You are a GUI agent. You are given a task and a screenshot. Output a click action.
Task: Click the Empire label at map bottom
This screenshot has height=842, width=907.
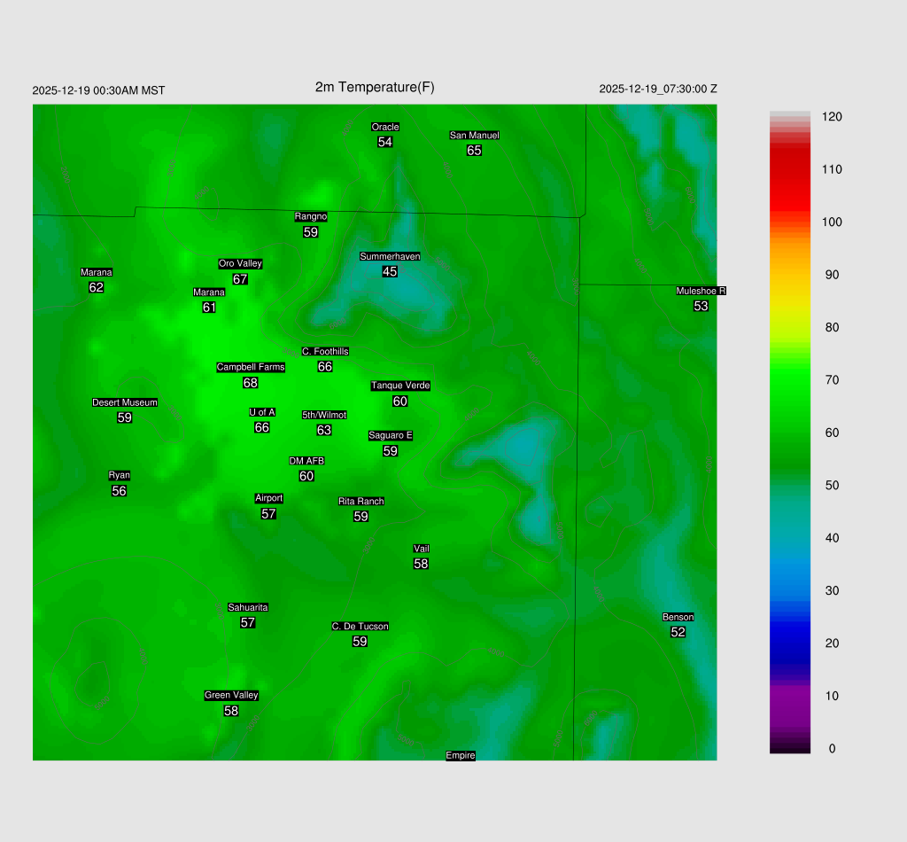461,756
